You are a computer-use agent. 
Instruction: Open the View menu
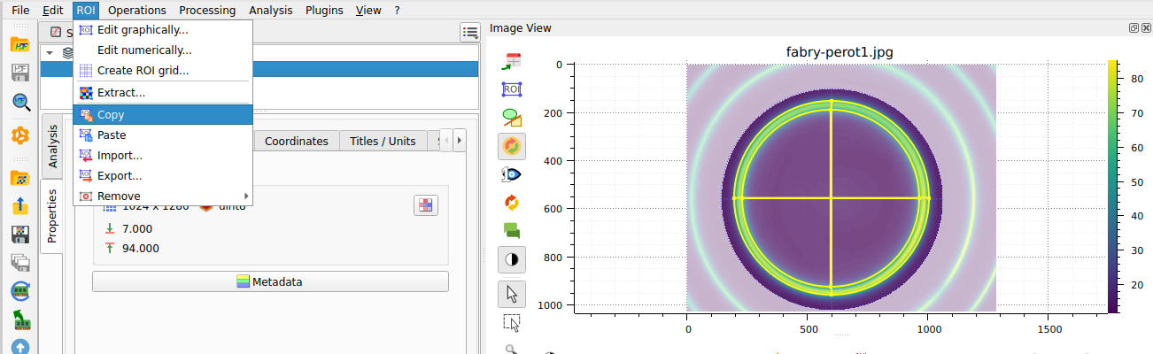368,11
